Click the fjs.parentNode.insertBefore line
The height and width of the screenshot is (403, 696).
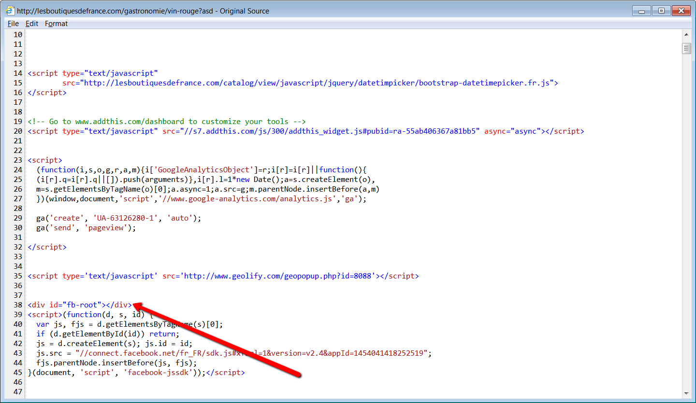[116, 363]
